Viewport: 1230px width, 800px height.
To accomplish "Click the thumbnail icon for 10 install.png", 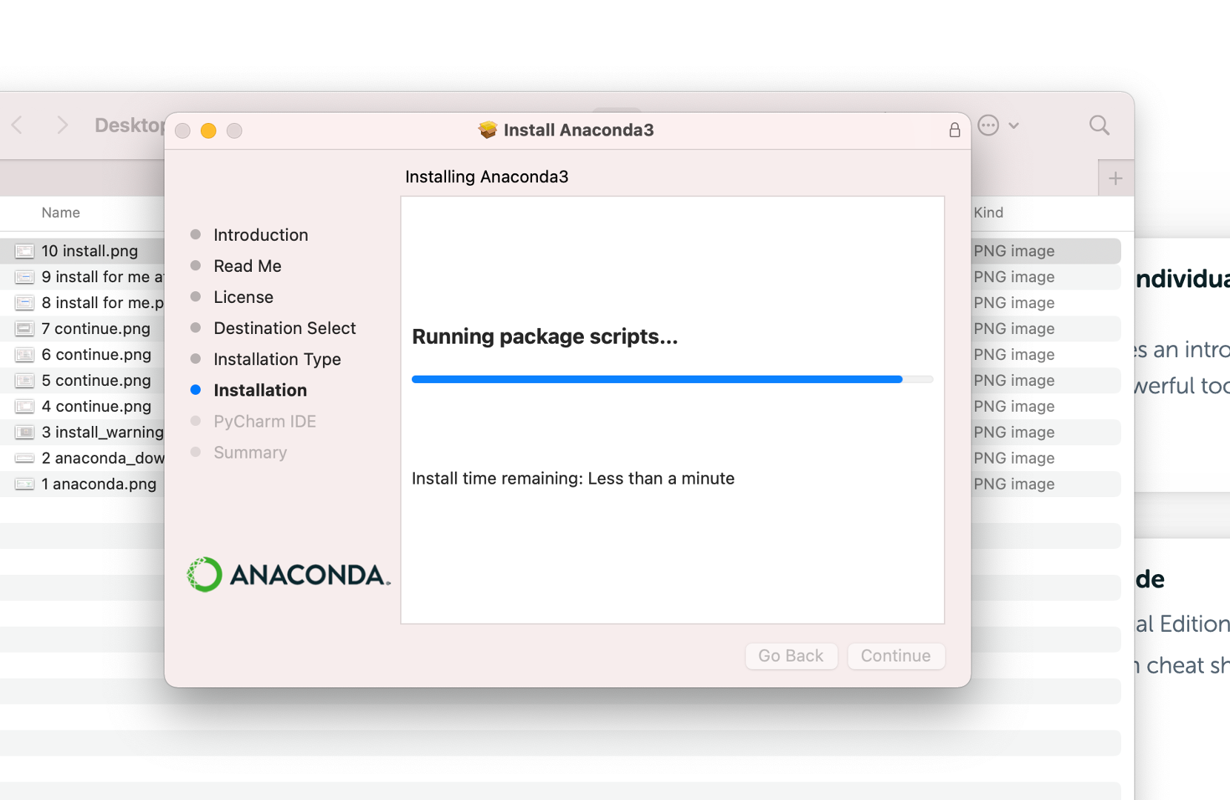I will pos(24,250).
